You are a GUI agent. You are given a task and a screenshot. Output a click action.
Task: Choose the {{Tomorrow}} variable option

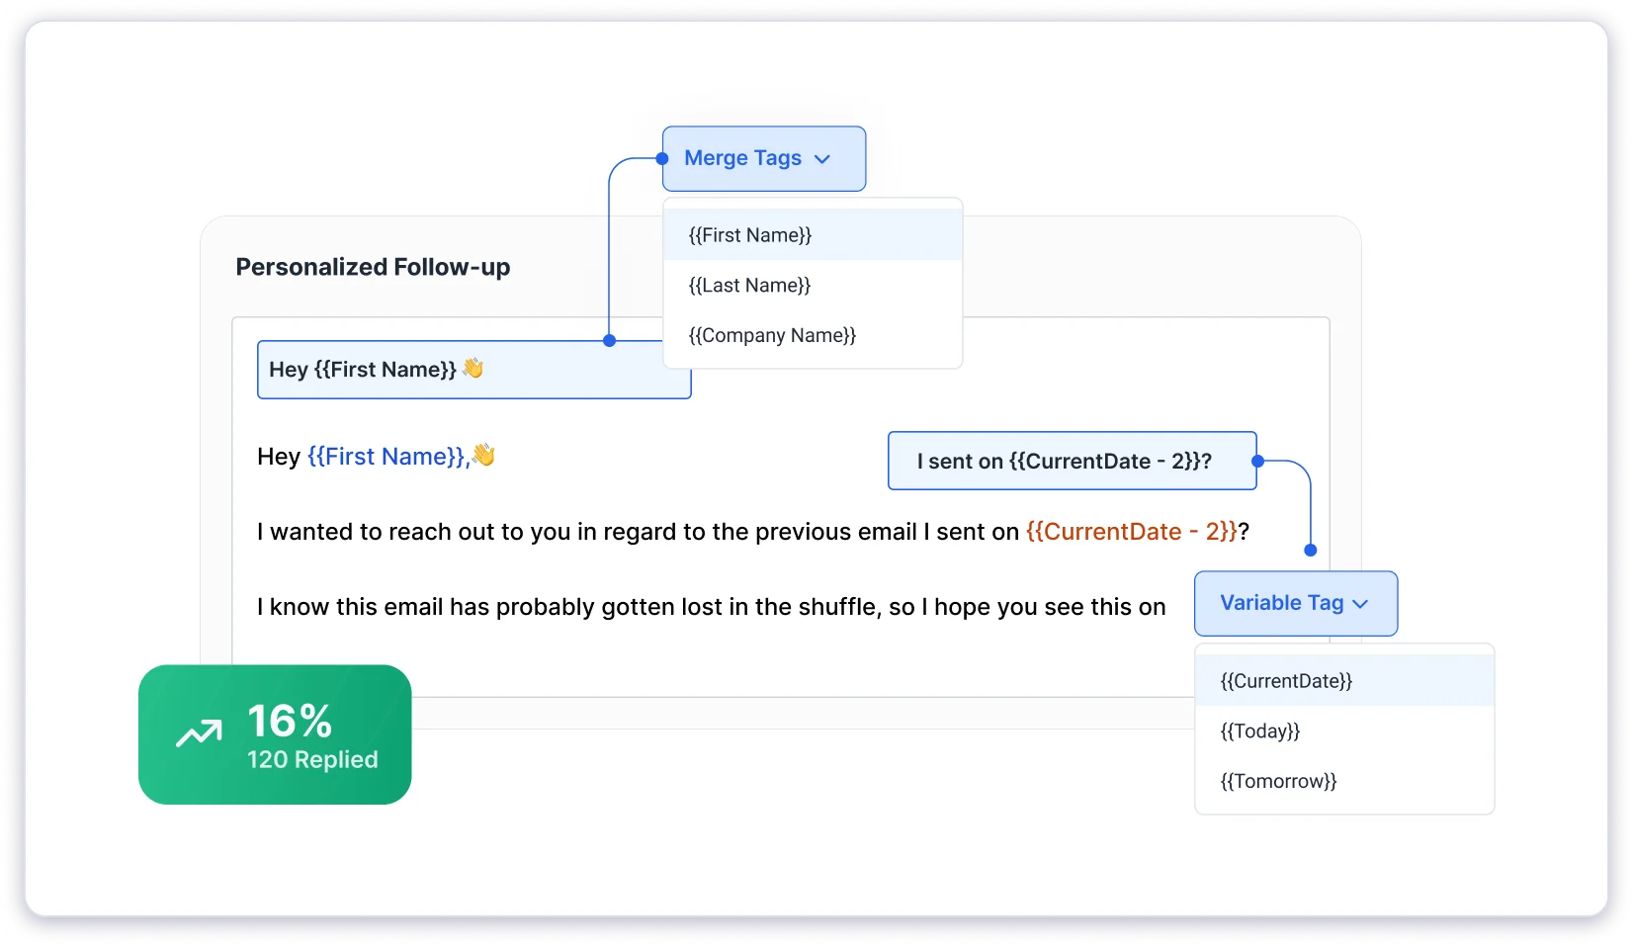1344,782
